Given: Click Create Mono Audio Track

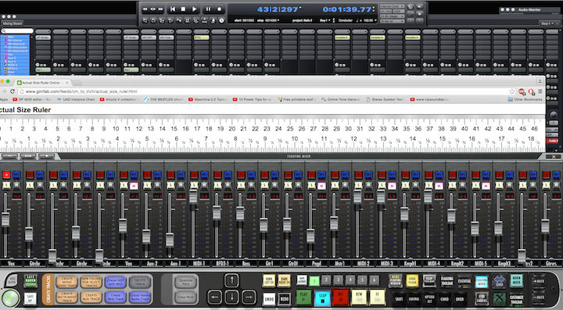Looking at the screenshot, I should pos(66,282).
